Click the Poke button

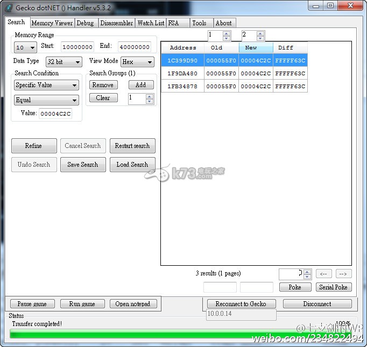point(295,287)
